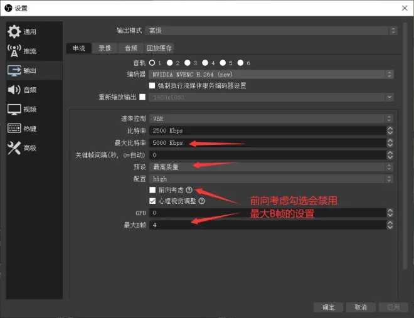Enable the 前向考虑 look-ahead checkbox
The height and width of the screenshot is (318, 414).
pyautogui.click(x=152, y=190)
